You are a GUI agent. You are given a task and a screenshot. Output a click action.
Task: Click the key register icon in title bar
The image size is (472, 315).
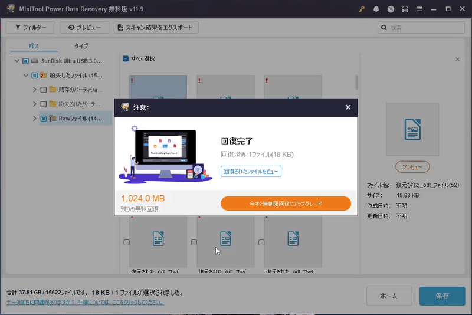[x=362, y=9]
